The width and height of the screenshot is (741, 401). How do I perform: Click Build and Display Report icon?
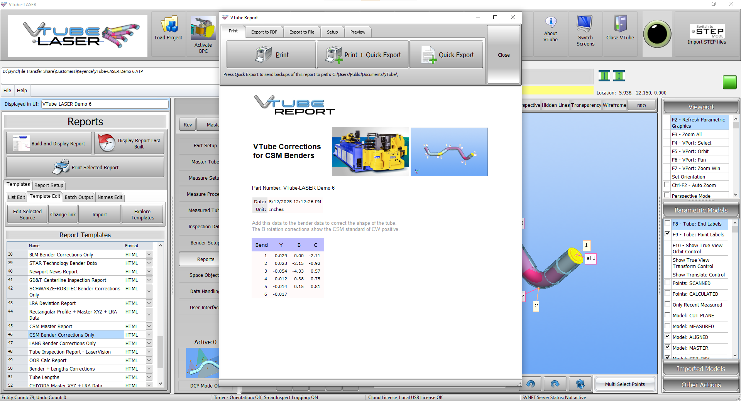pos(21,143)
